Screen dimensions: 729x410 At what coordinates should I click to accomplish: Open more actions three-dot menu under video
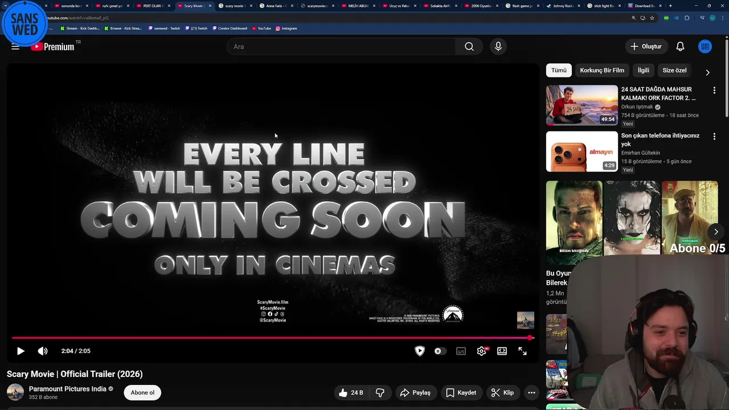pyautogui.click(x=531, y=392)
